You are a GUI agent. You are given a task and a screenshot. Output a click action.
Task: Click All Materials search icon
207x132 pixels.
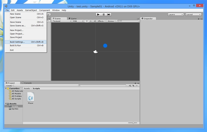pyautogui.click(x=10, y=91)
